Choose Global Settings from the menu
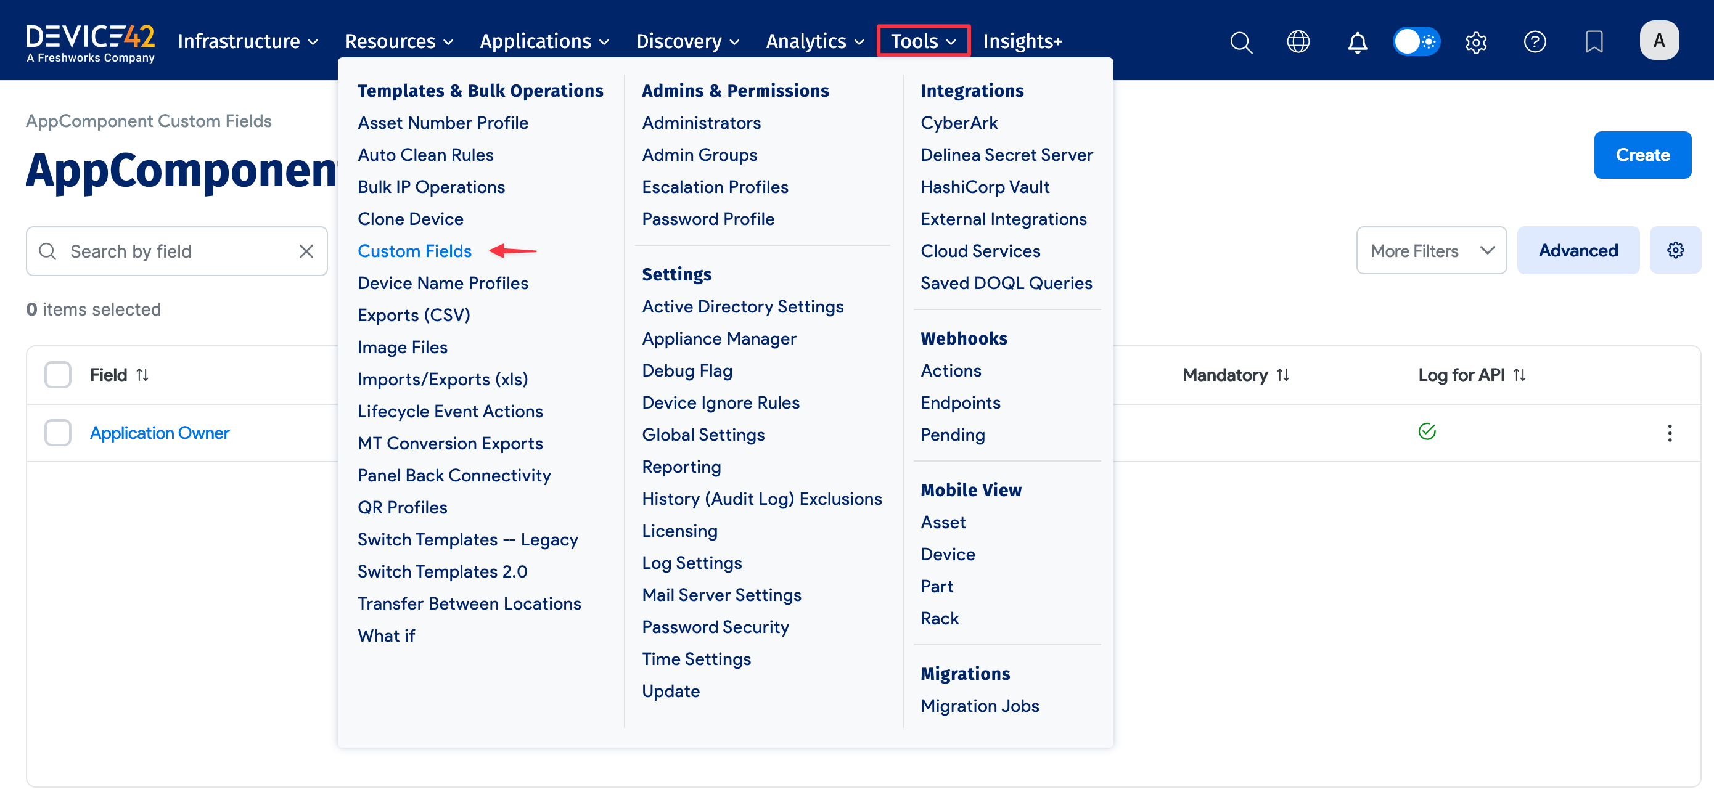 pos(703,435)
